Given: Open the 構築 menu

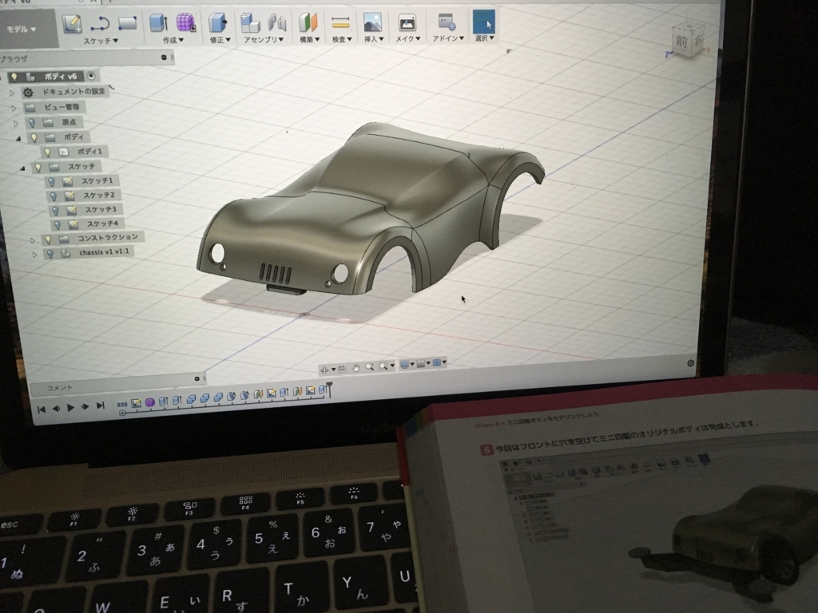Looking at the screenshot, I should click(310, 40).
